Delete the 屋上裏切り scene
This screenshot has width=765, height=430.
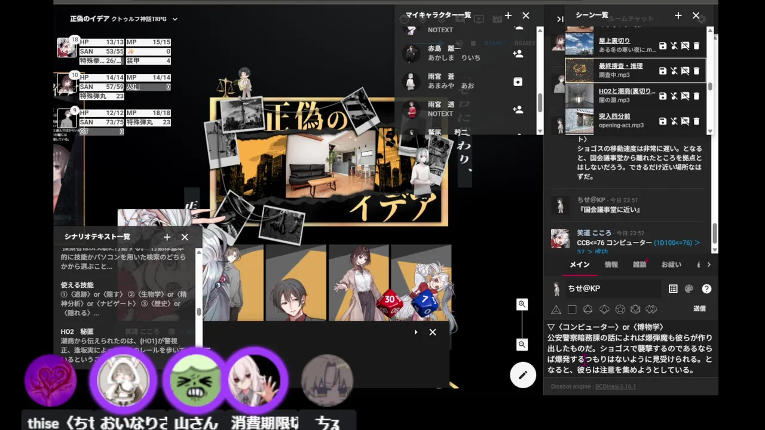696,46
